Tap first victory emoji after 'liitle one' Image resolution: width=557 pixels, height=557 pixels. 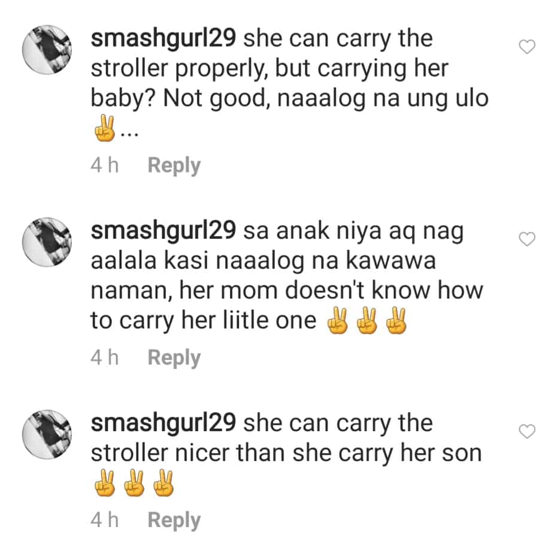(337, 321)
